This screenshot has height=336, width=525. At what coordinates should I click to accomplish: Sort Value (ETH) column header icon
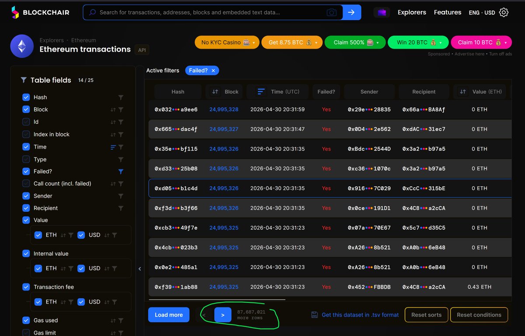462,92
